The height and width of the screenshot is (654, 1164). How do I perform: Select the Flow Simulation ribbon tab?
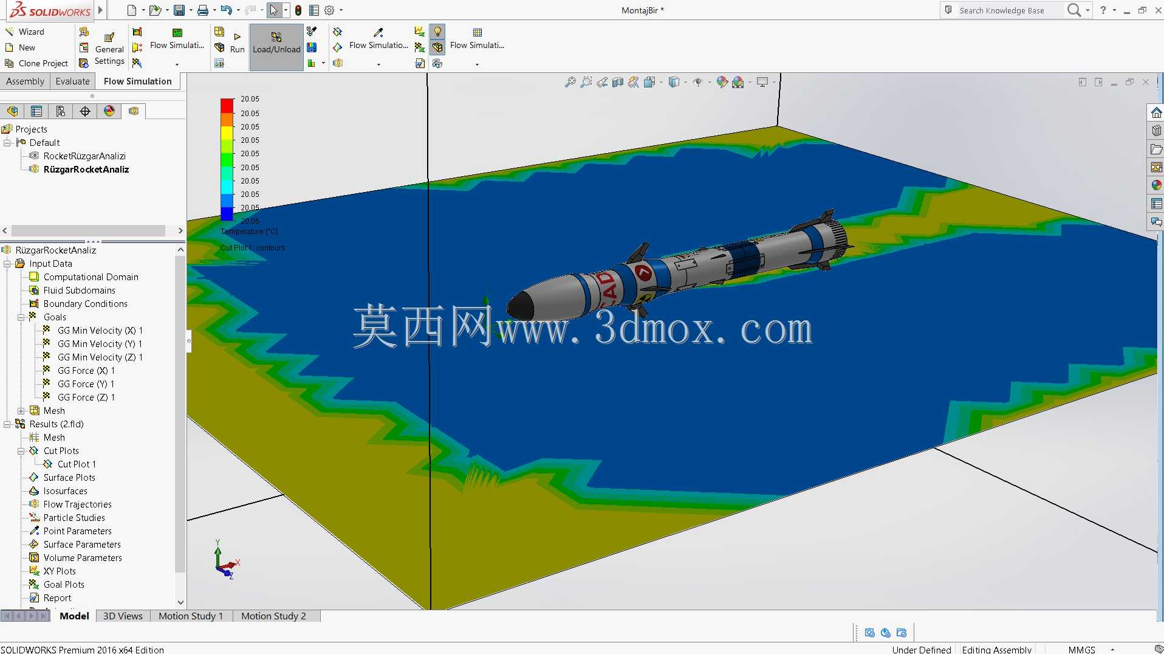point(138,81)
